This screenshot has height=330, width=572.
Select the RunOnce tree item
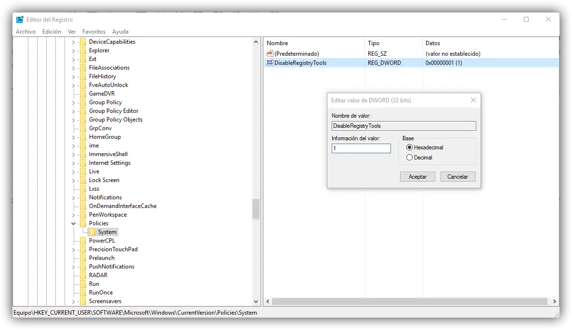click(101, 293)
